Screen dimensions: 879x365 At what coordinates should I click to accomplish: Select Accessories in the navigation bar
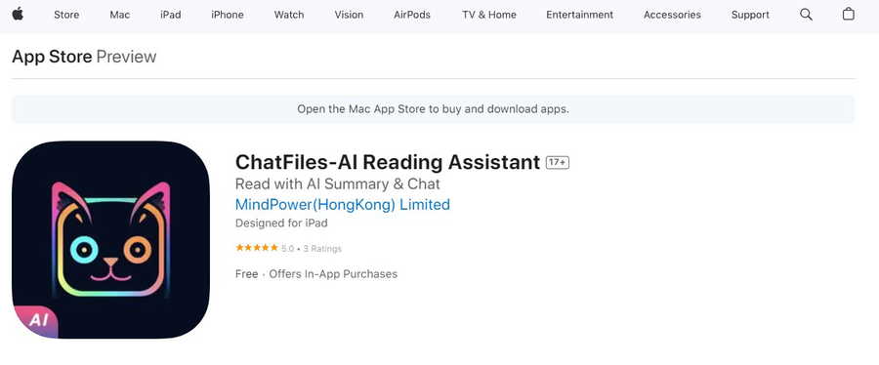(672, 15)
